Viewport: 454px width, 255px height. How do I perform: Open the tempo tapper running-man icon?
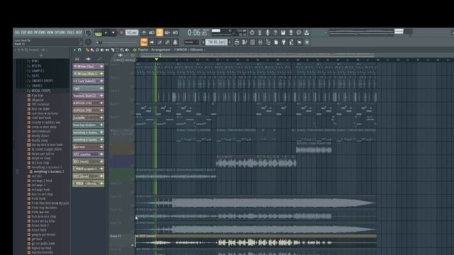pyautogui.click(x=292, y=42)
